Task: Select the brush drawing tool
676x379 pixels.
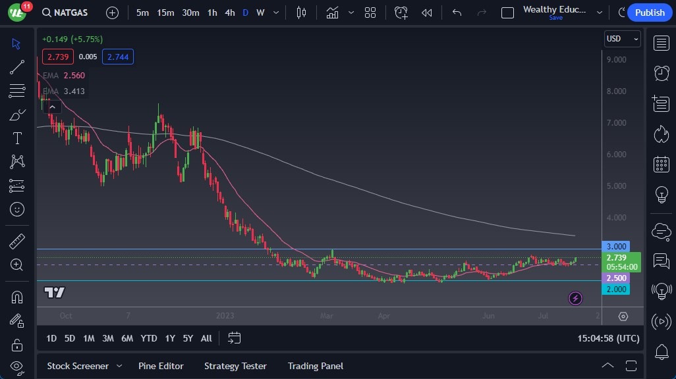Action: [17, 115]
